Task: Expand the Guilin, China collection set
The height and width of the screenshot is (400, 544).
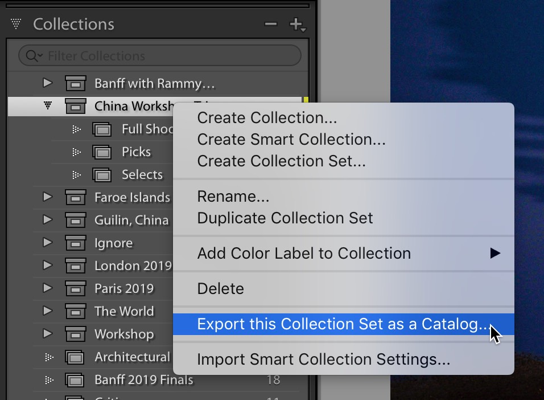Action: pyautogui.click(x=48, y=219)
